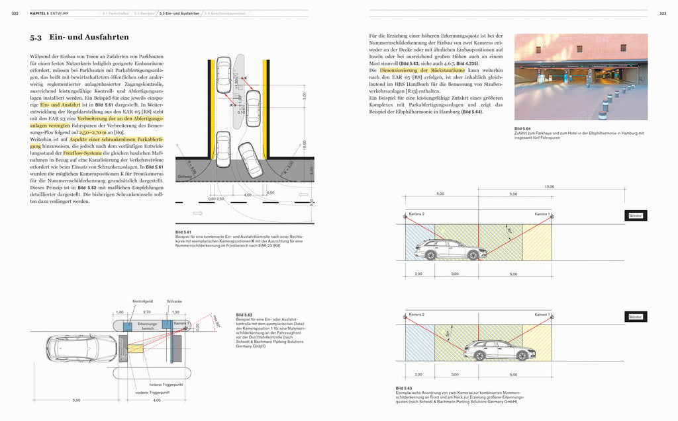Click the highlighted phrase "Ein- und Ausfahrt"
678x421 pixels.
[x=59, y=105]
